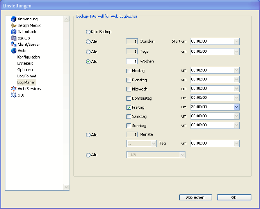Click the Datenbank icon

(x=14, y=32)
